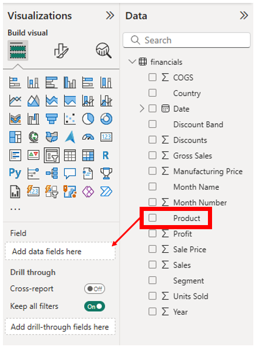Select the Treemap visual
This screenshot has height=350, width=258.
coord(15,137)
